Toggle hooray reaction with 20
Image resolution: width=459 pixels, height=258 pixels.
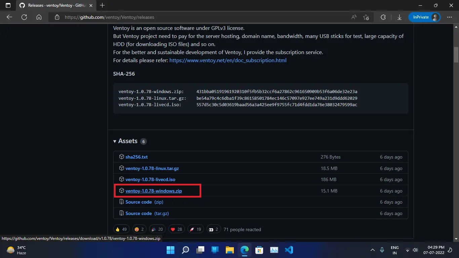(x=157, y=229)
